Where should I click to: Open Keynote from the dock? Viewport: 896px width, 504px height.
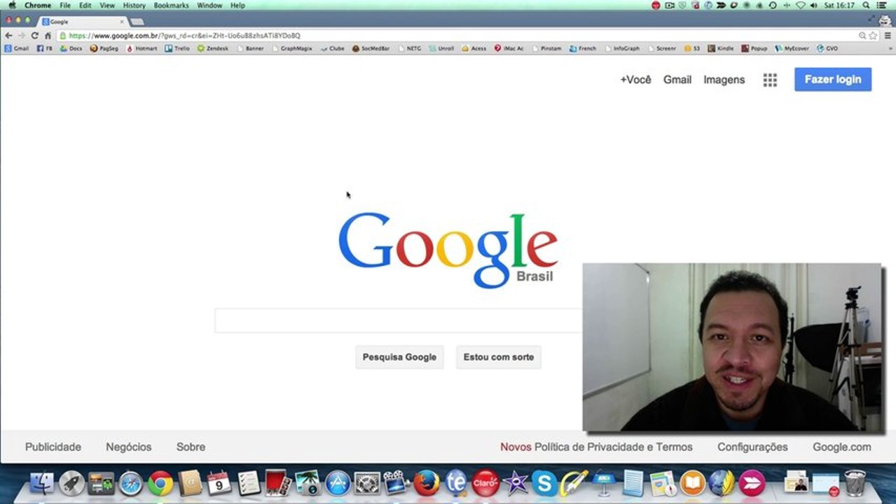(604, 483)
